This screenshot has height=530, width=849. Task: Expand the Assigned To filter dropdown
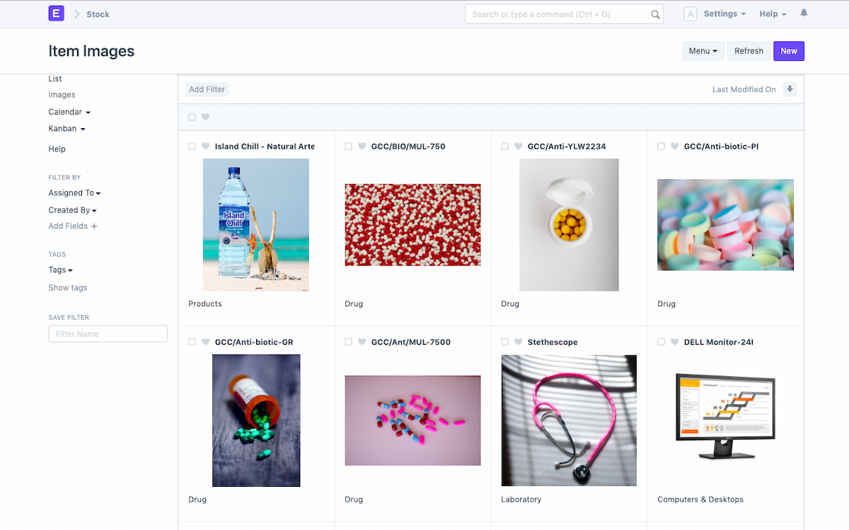(x=74, y=193)
